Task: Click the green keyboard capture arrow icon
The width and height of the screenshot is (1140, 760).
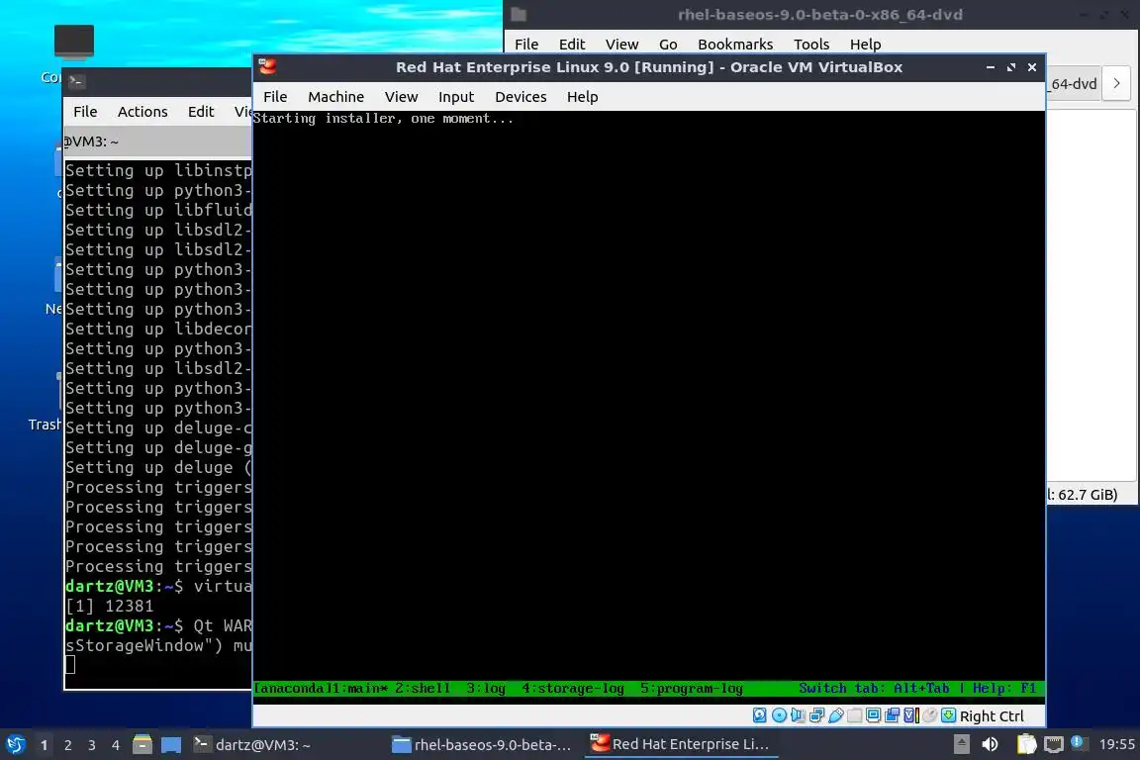Action: (948, 715)
